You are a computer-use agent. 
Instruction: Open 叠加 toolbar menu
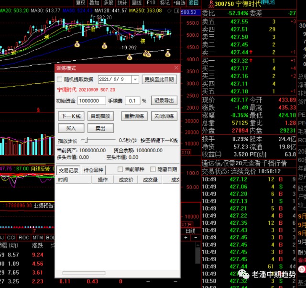coord(95,3)
